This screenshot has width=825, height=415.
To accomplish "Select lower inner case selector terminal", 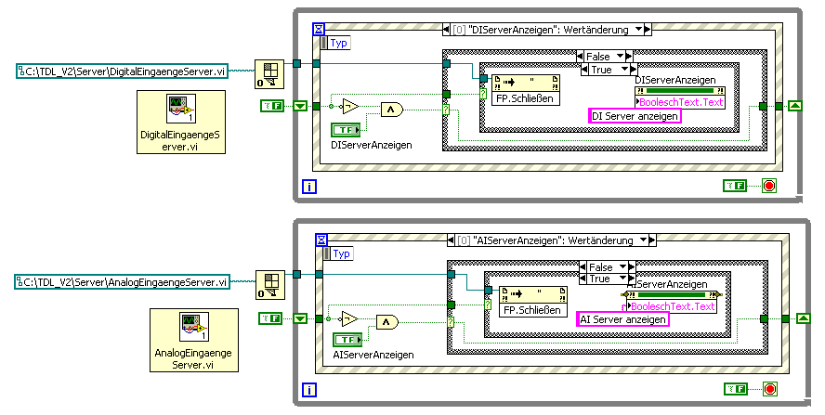I will [x=488, y=305].
